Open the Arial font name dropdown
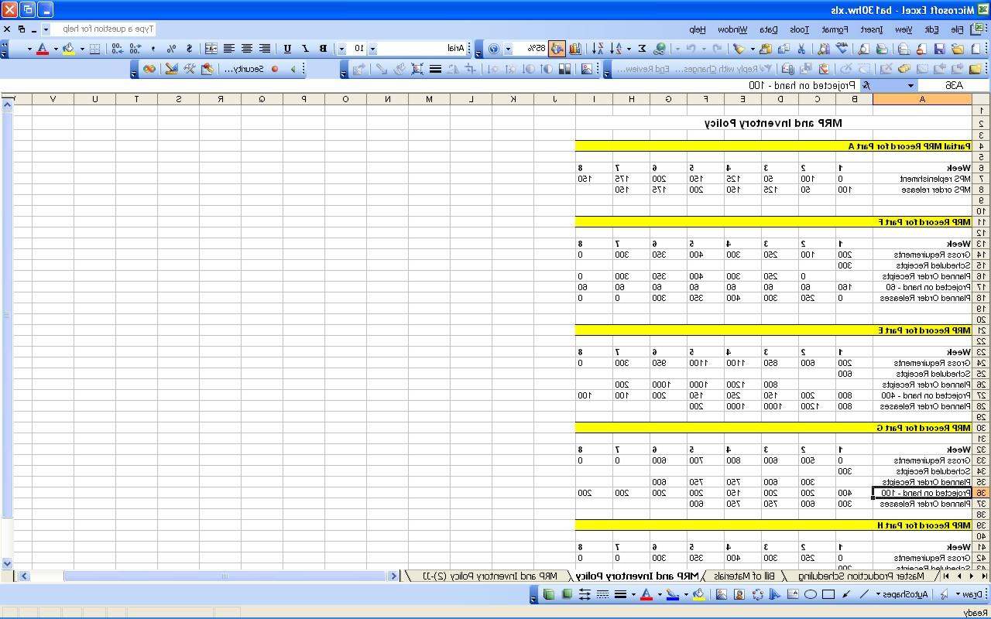Image resolution: width=991 pixels, height=619 pixels. pyautogui.click(x=372, y=48)
